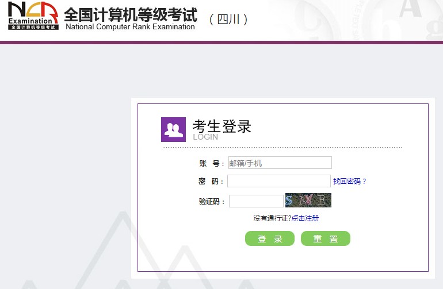Click the NCRE Examination logo
This screenshot has height=289, width=443.
coord(33,16)
